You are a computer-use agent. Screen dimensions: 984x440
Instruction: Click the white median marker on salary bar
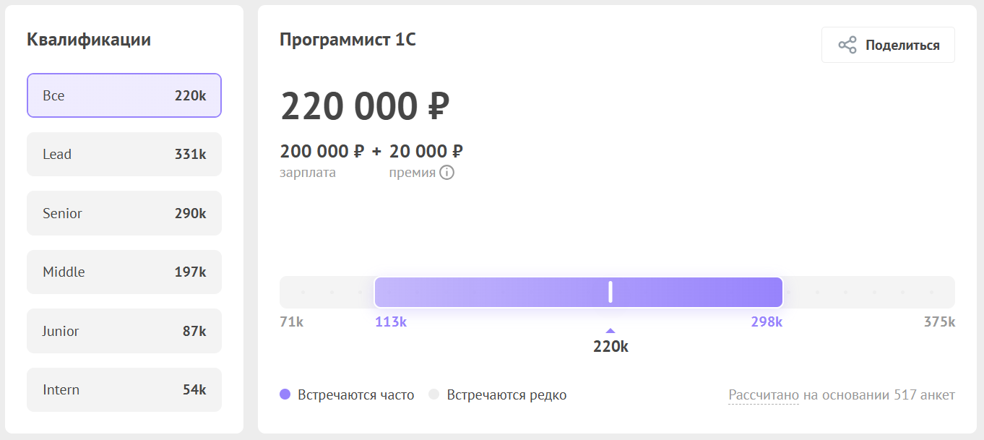[x=610, y=292]
